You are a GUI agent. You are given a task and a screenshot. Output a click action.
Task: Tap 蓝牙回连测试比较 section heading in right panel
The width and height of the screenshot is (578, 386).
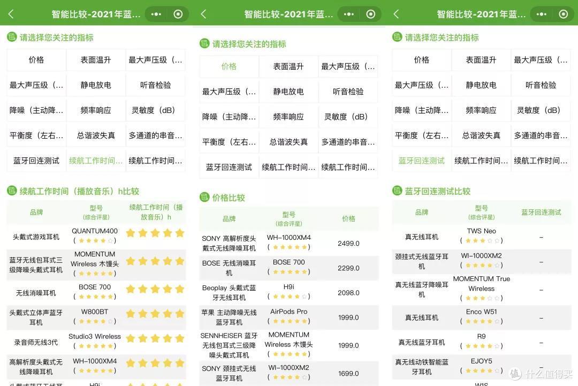pyautogui.click(x=438, y=191)
